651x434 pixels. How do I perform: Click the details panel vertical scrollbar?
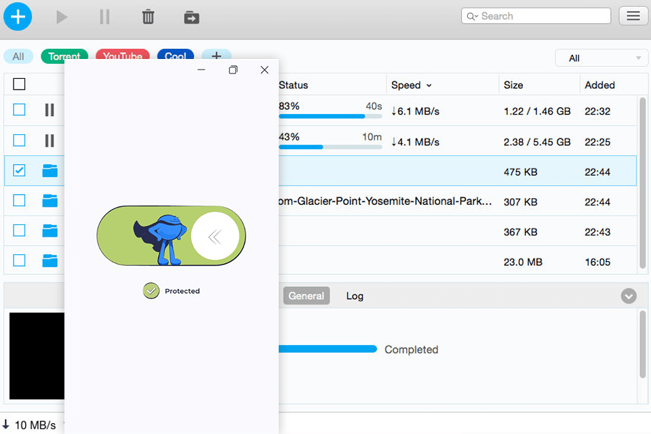tap(643, 344)
